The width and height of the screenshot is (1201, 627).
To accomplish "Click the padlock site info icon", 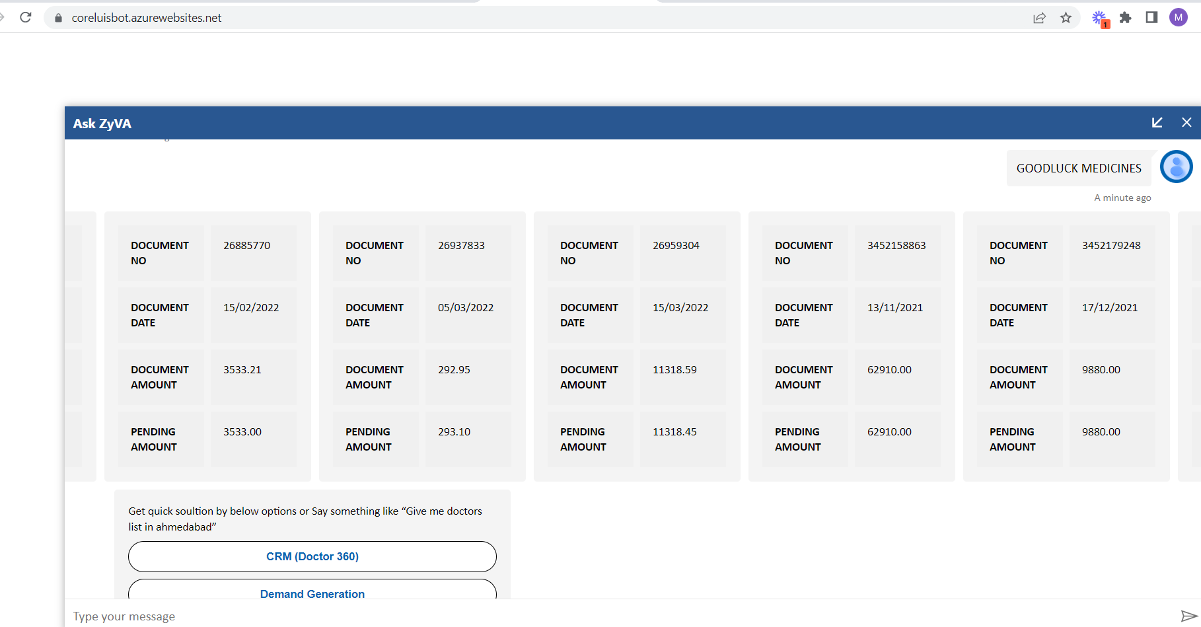I will [x=58, y=18].
